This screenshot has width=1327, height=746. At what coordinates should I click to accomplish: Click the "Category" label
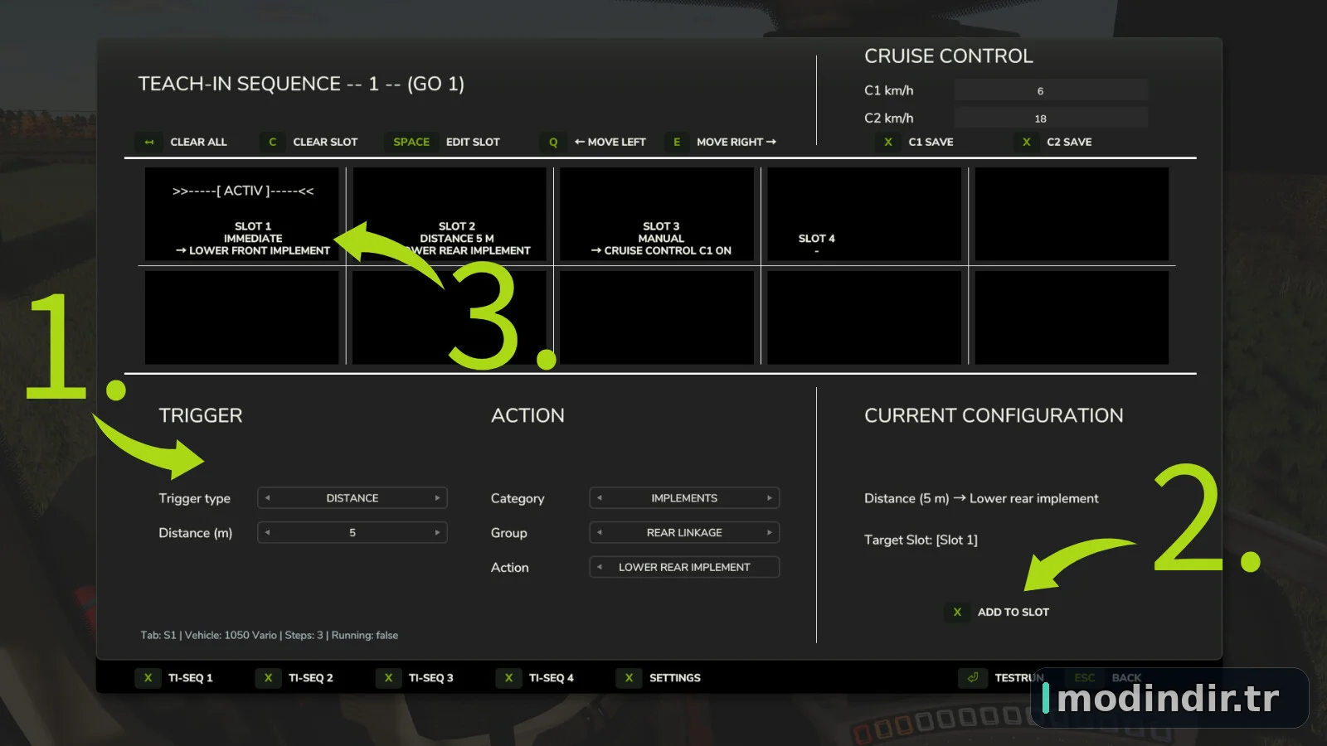(518, 498)
